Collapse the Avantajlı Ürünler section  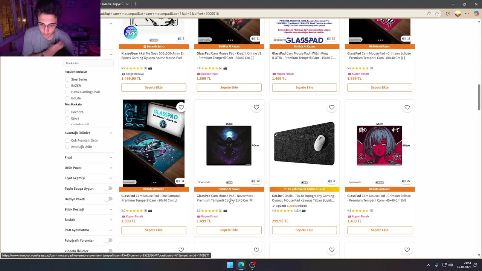pyautogui.click(x=111, y=133)
